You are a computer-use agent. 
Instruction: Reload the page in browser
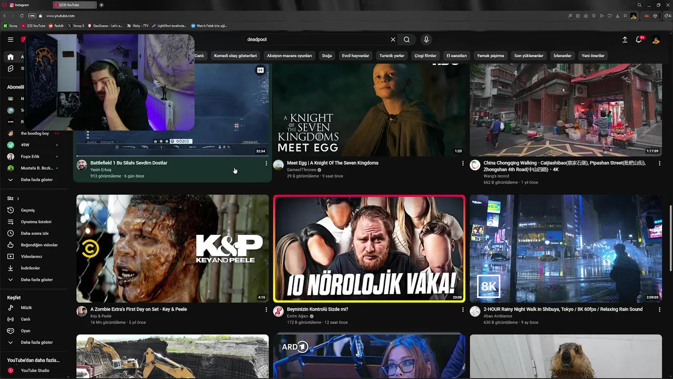click(22, 16)
